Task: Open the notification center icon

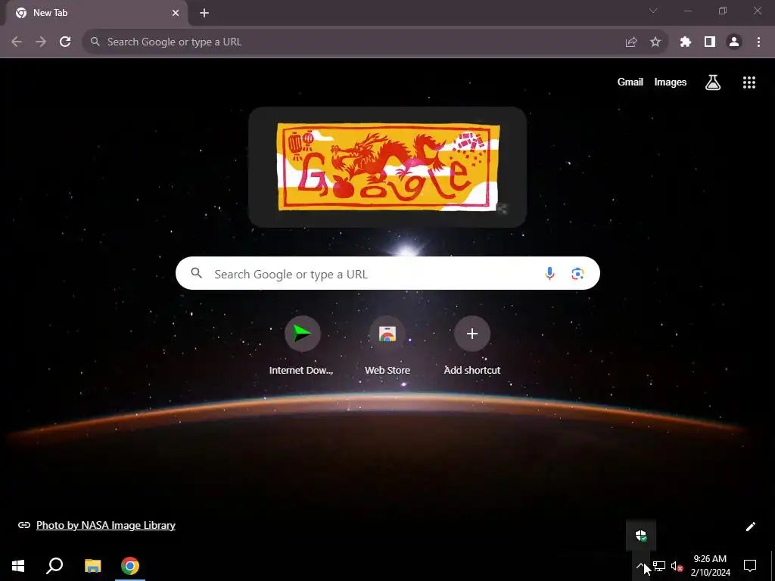Action: tap(750, 566)
